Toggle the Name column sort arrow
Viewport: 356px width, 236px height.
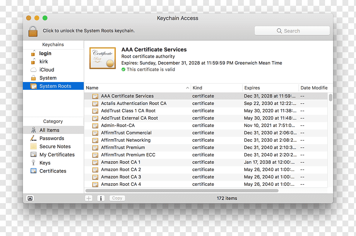188,88
